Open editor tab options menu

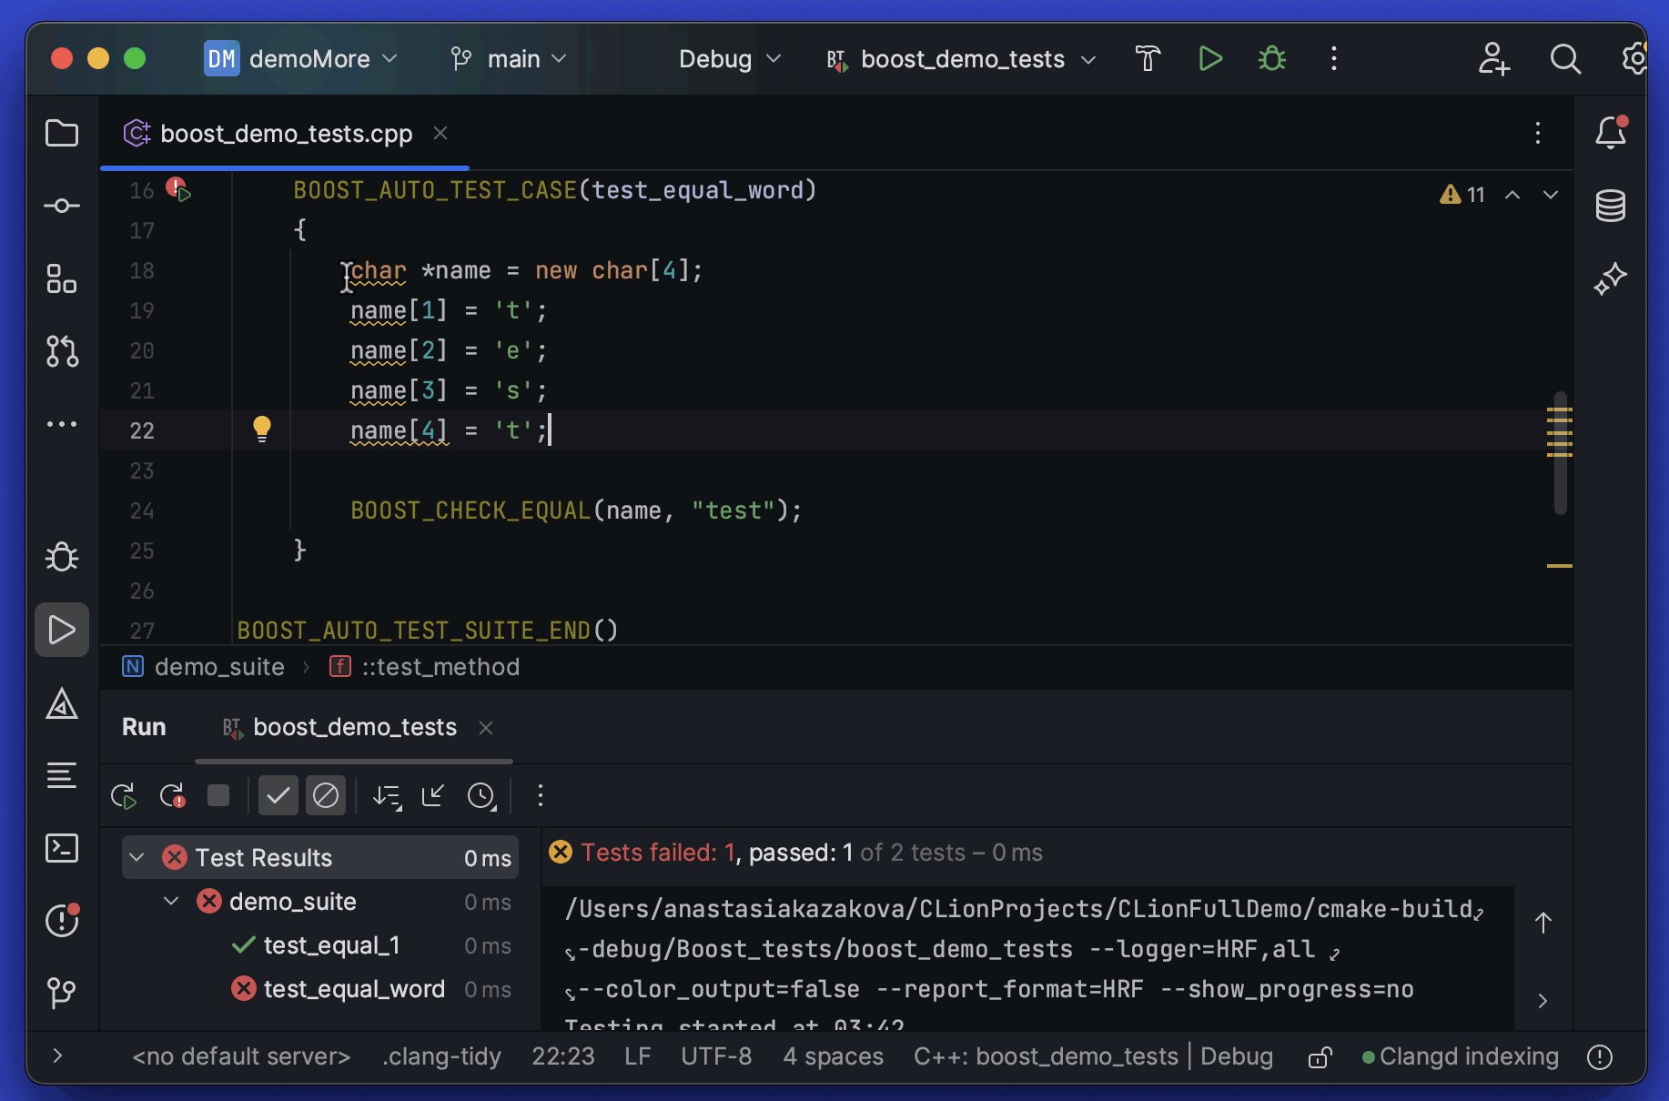pos(1538,134)
